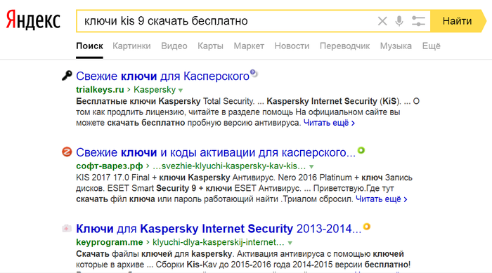Go to the Переводчик tab
492x273 pixels.
coord(344,46)
